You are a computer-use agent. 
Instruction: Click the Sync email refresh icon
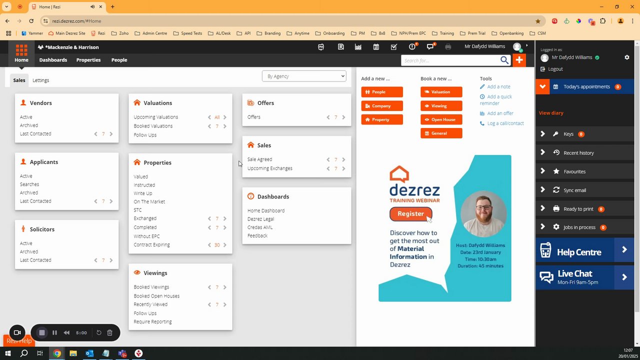tap(556, 190)
